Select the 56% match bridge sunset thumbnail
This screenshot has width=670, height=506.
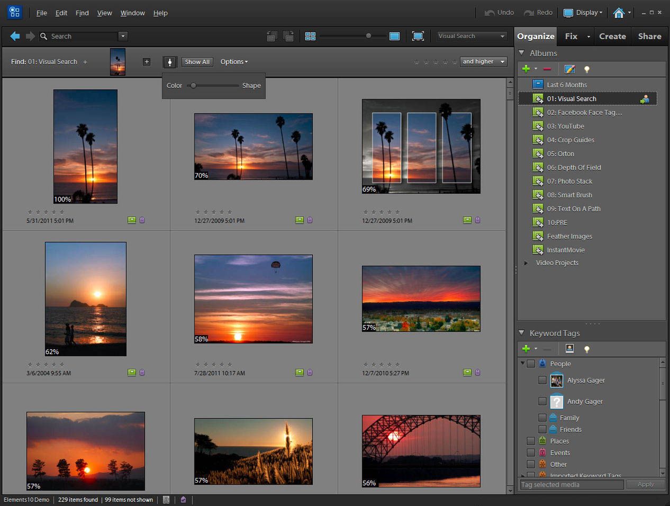click(x=421, y=451)
